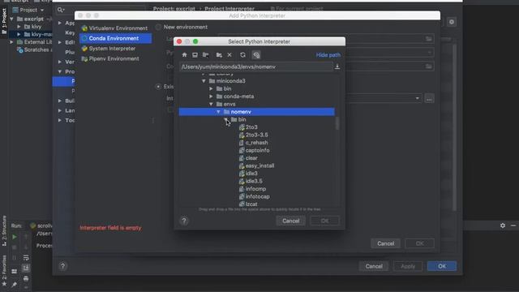Stop the running process icon
Viewport: 519px width, 292px height.
pos(15,247)
